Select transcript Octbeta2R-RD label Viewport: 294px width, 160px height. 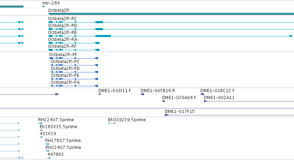tap(63, 26)
